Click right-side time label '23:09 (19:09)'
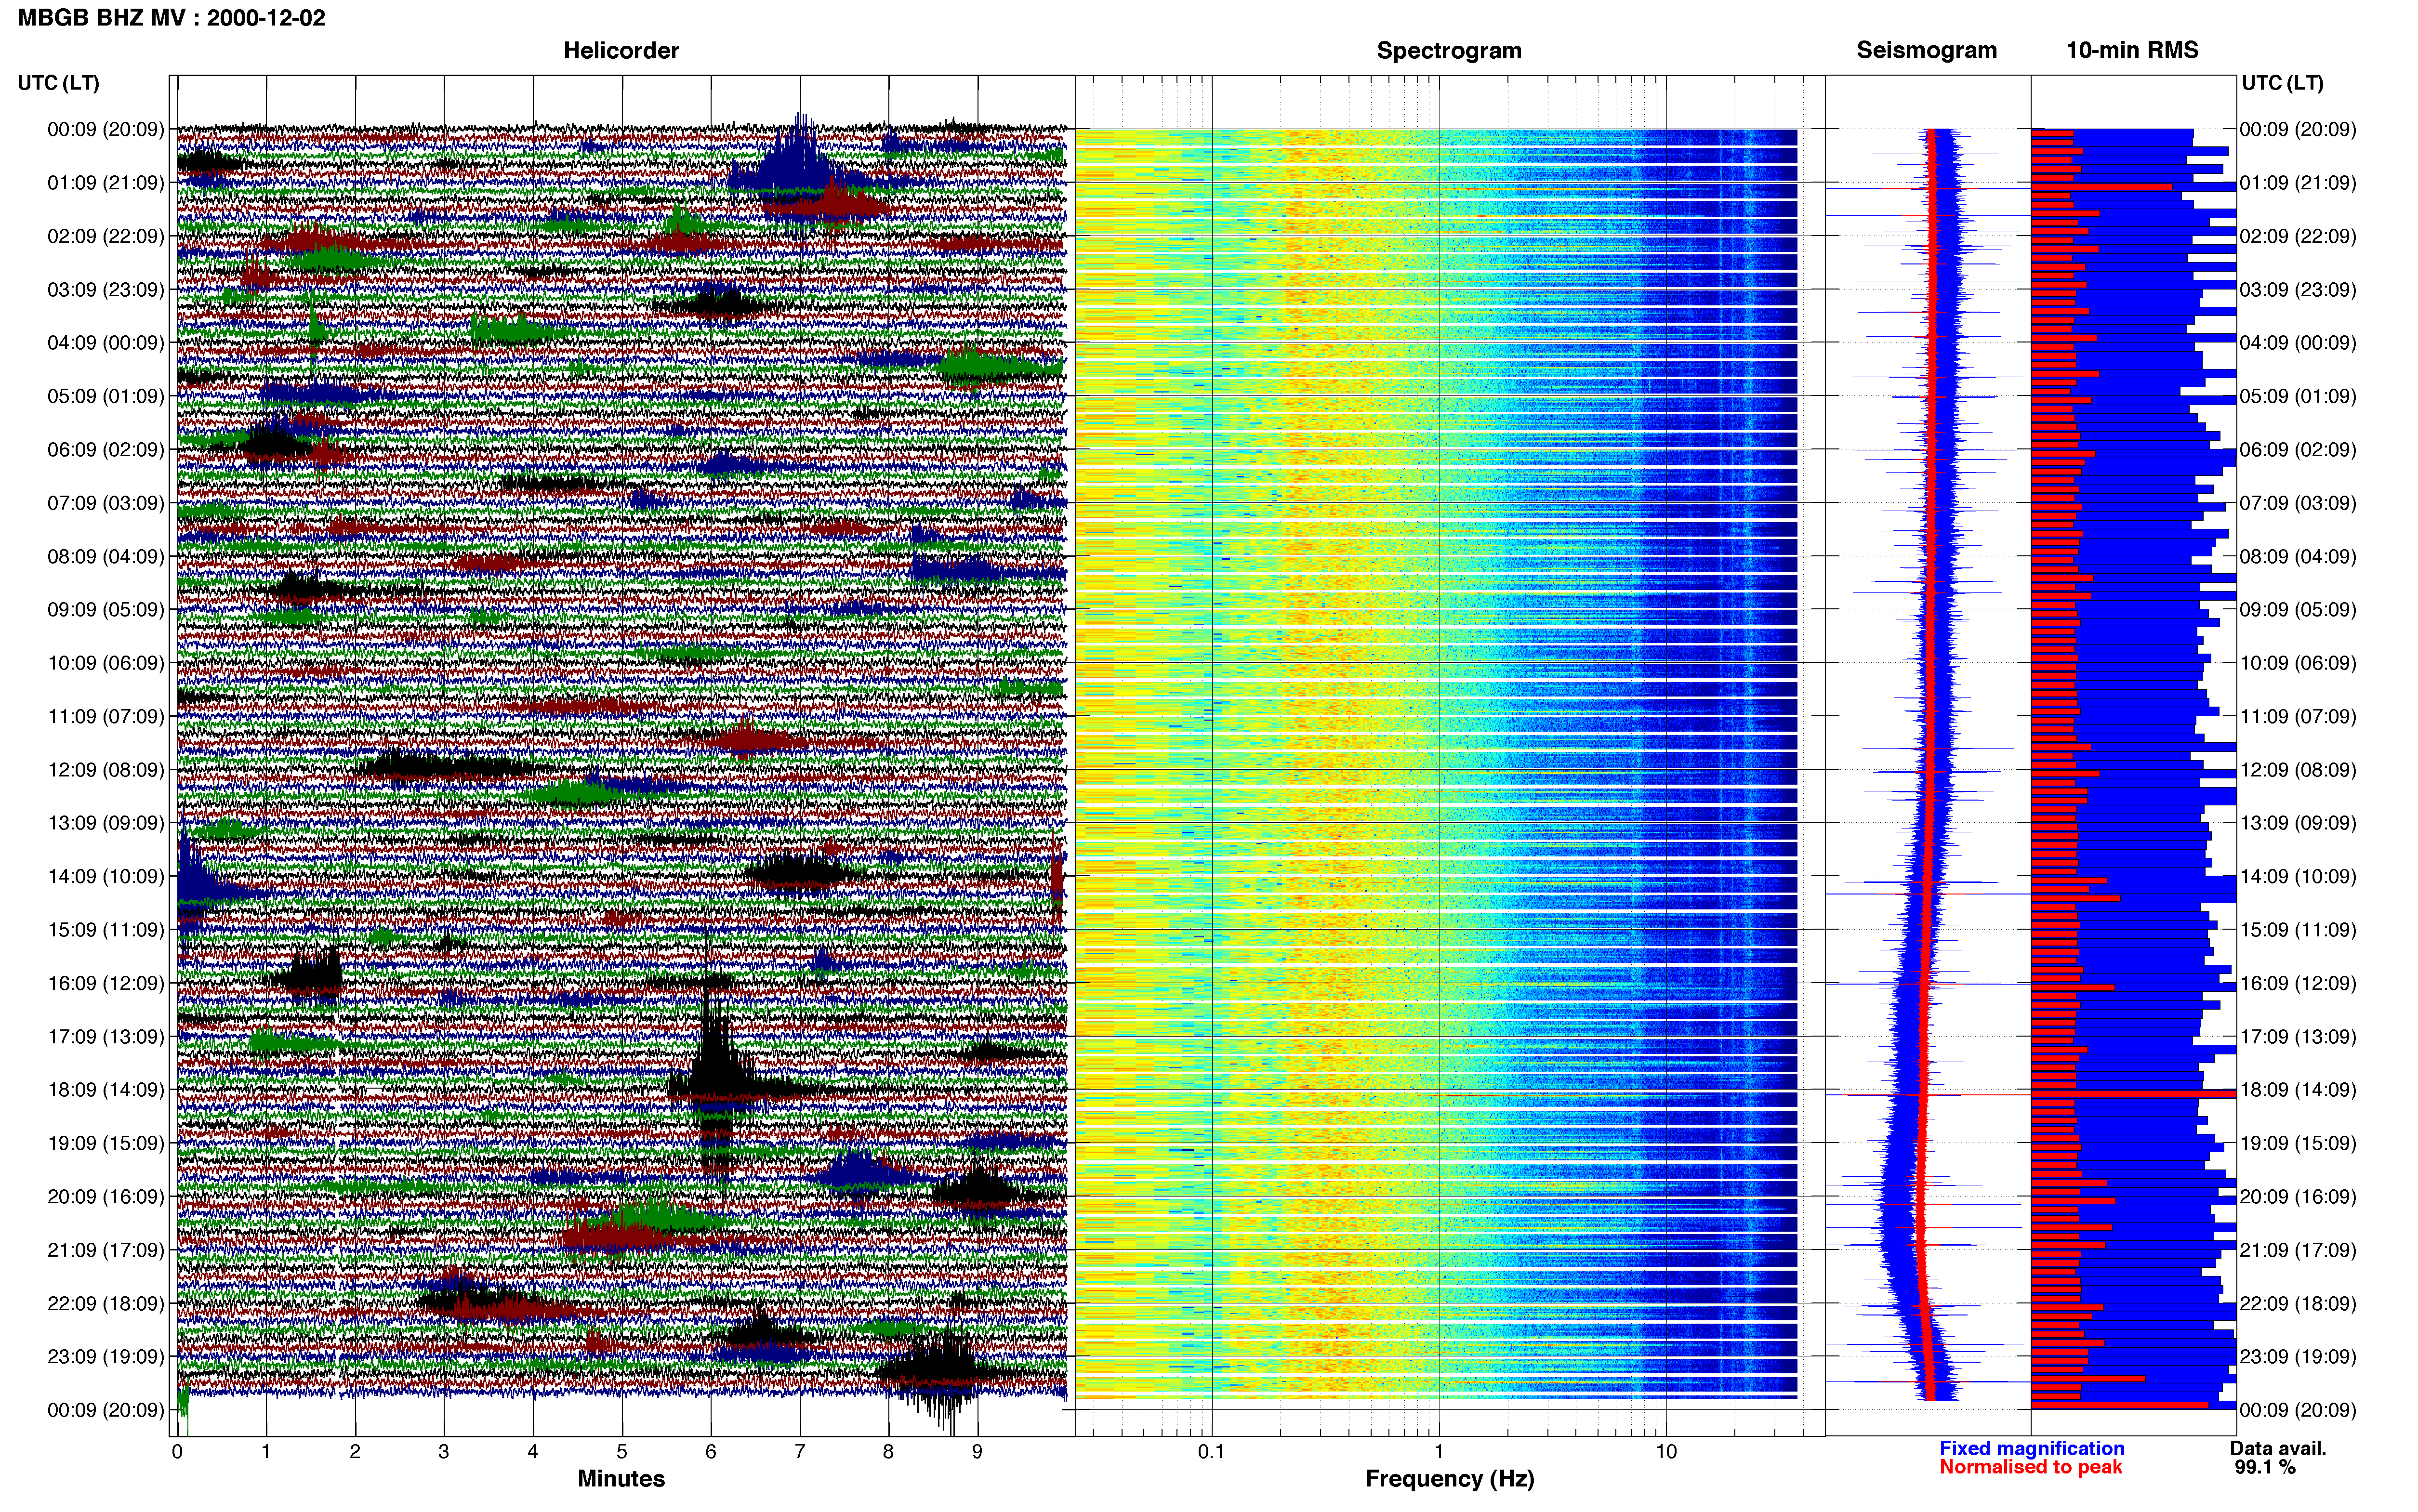This screenshot has width=2418, height=1512. tap(2298, 1357)
